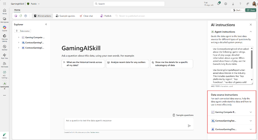Click the app launcher waffle icon

(5, 4)
